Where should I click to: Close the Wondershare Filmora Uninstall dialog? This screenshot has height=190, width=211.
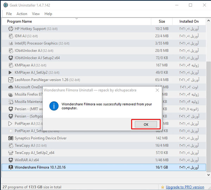[157, 90]
